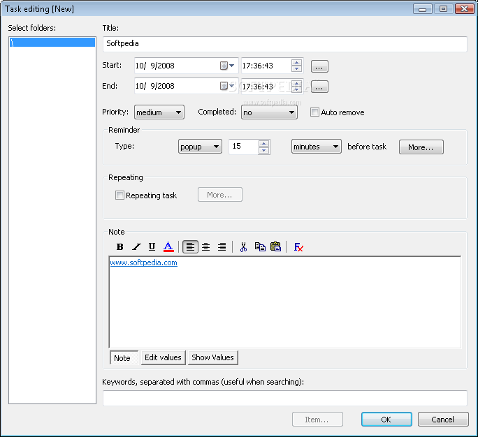
Task: Open the reminder Type dropdown showing popup
Action: [200, 147]
